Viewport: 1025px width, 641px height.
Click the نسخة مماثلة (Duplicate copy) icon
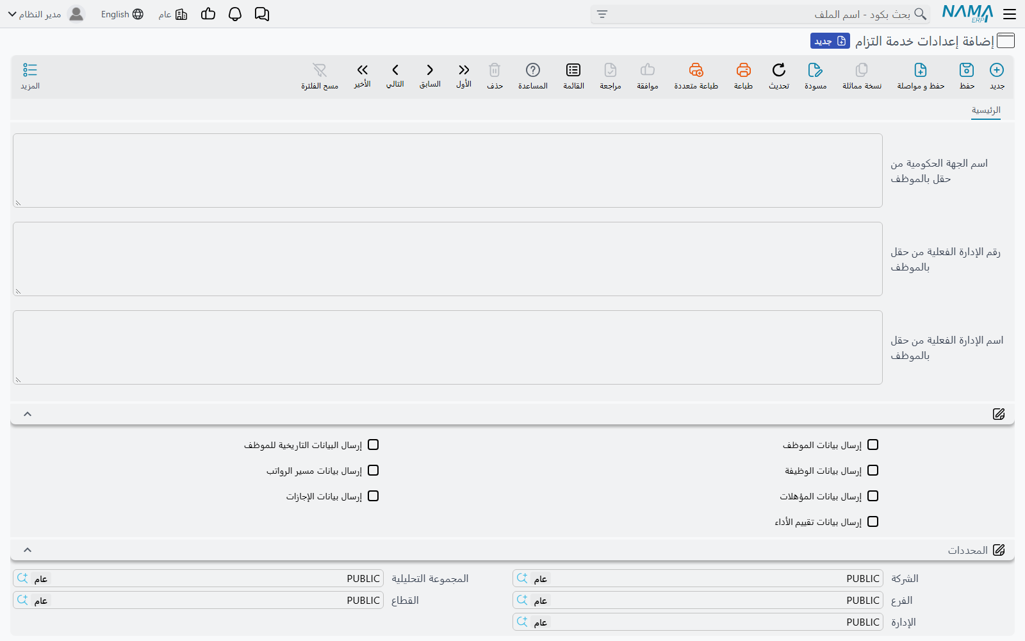coord(862,71)
